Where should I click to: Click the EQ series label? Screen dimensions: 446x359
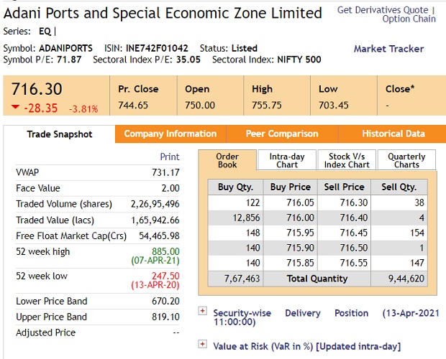[44, 32]
